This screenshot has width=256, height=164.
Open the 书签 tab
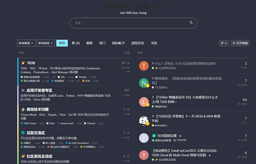point(154,43)
